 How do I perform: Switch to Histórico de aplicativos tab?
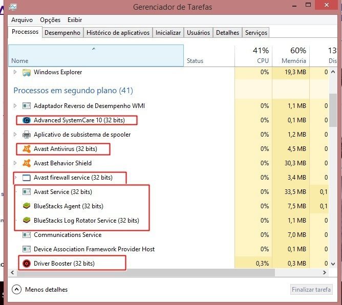pos(118,33)
